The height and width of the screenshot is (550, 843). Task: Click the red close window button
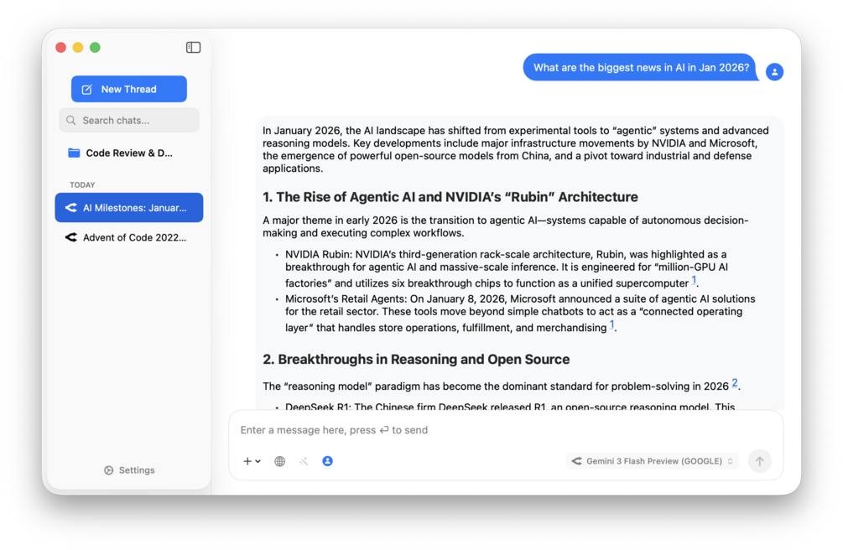(60, 48)
